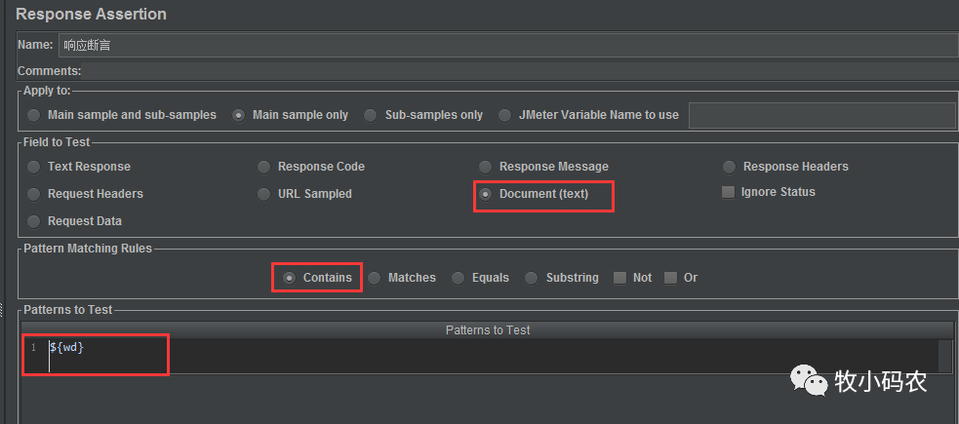Pick the Response Headers radio button
The width and height of the screenshot is (959, 424).
[x=730, y=167]
